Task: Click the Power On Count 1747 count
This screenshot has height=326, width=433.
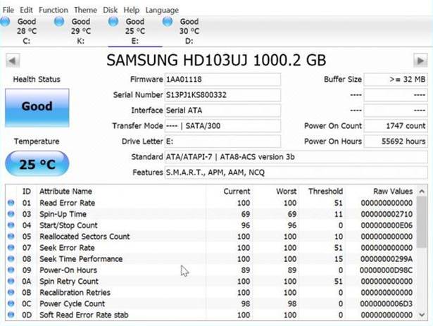Action: pyautogui.click(x=396, y=126)
